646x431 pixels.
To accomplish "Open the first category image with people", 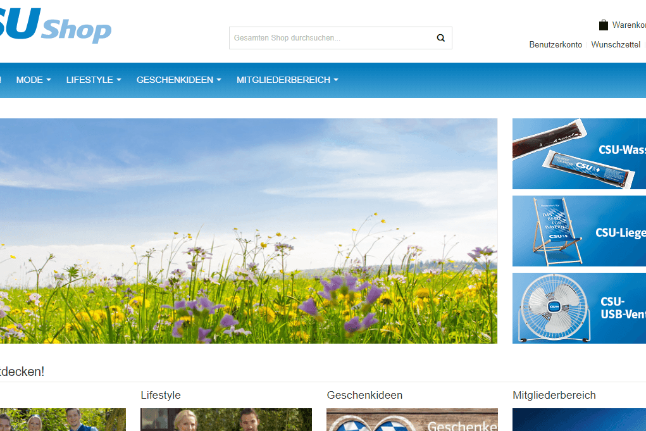I will [63, 420].
